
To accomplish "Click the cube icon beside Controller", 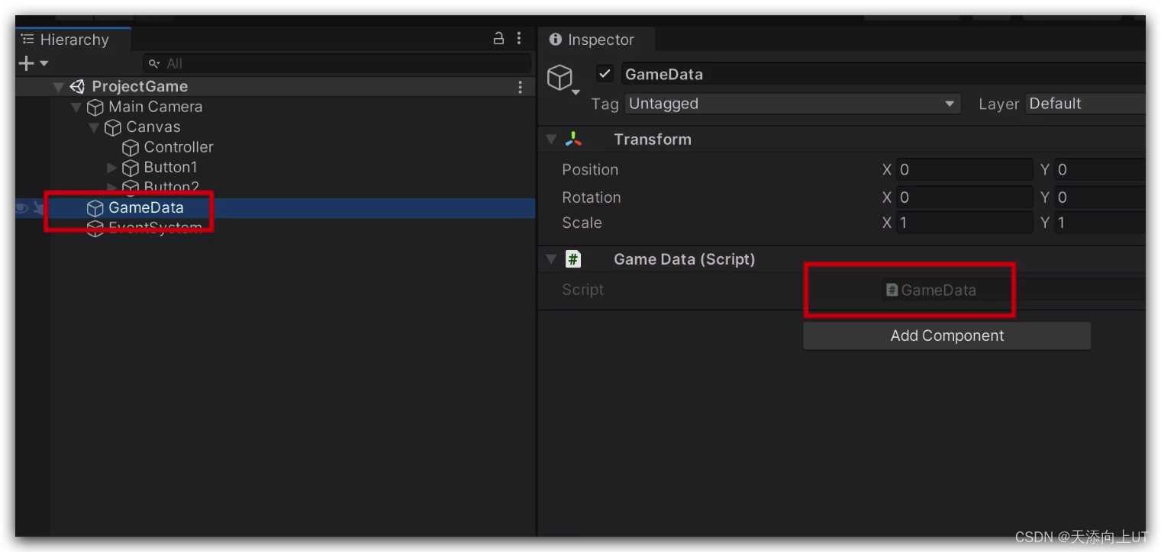I will 131,148.
